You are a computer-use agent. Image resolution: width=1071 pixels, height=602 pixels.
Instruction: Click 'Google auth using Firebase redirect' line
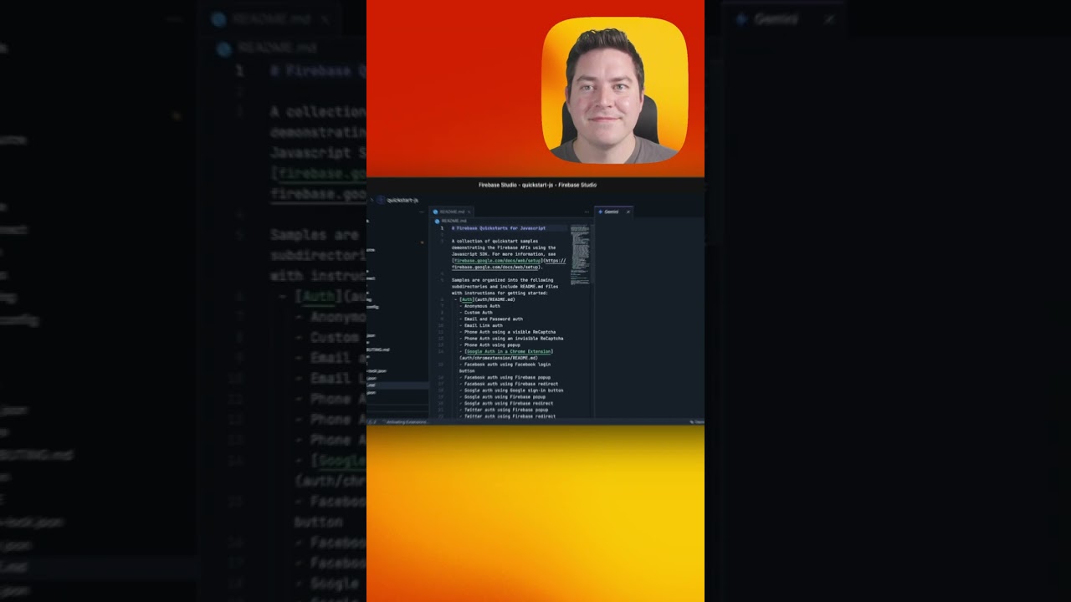pyautogui.click(x=506, y=403)
